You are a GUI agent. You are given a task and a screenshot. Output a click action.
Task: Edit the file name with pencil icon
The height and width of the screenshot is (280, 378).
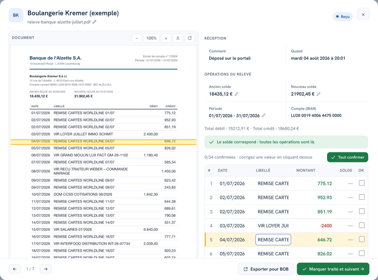point(94,22)
